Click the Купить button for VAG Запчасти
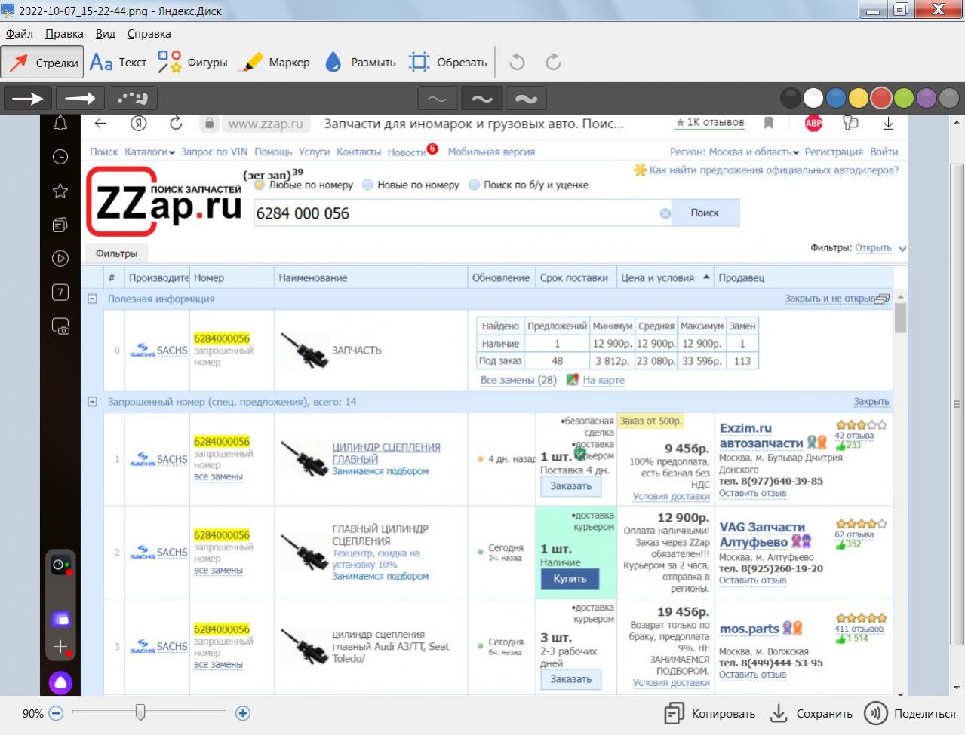965x735 pixels. tap(570, 579)
